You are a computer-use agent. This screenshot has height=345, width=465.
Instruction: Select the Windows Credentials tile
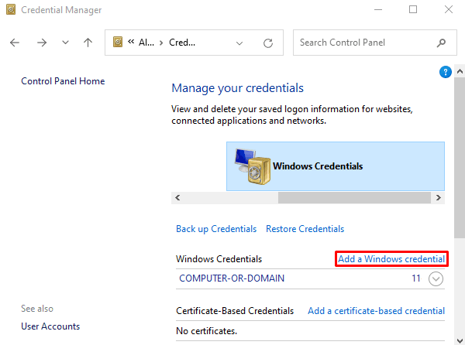tap(336, 166)
